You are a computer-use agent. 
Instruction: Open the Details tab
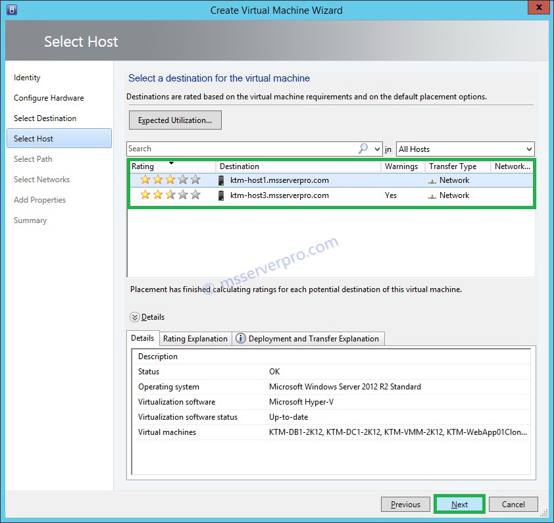142,338
